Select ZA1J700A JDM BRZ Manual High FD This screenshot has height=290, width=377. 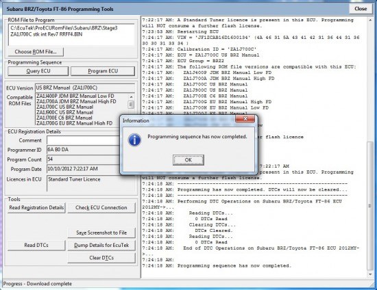76,101
